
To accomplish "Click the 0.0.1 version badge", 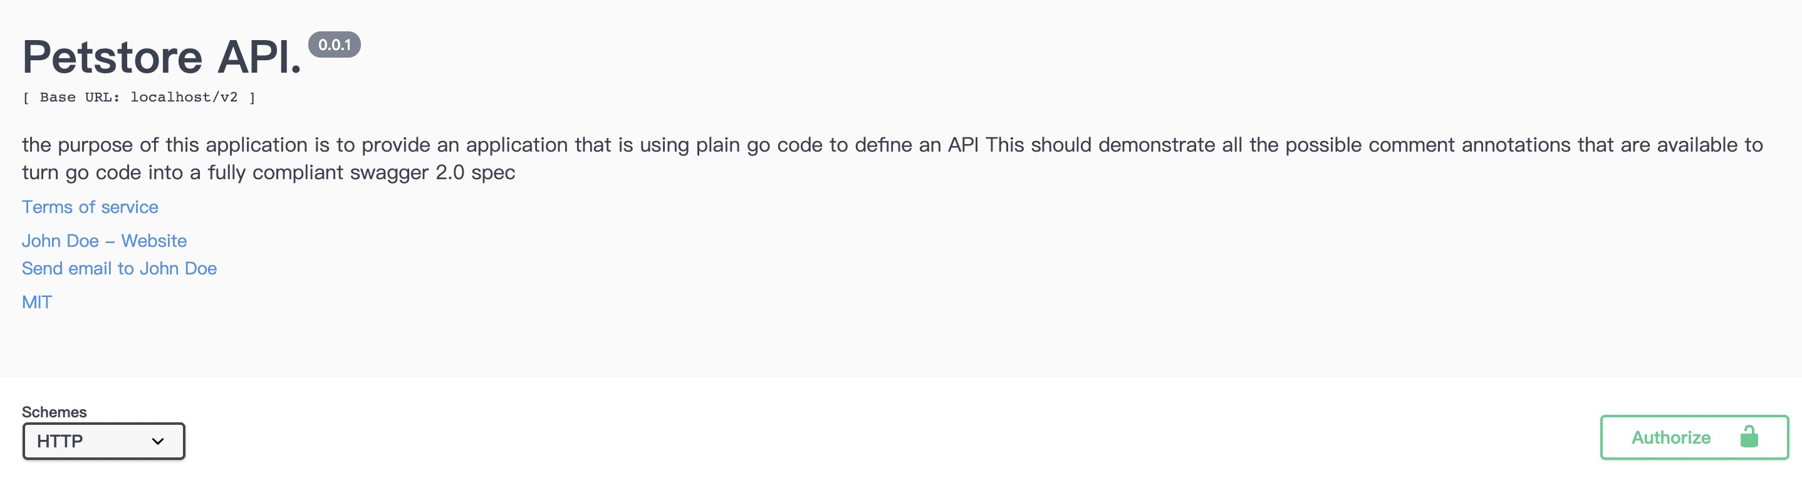I will pyautogui.click(x=335, y=44).
